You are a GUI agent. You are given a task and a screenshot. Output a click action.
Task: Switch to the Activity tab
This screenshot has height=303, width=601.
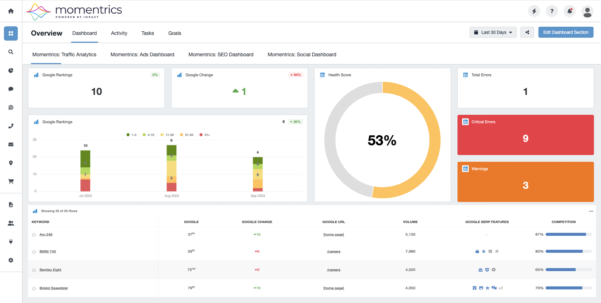coord(119,33)
